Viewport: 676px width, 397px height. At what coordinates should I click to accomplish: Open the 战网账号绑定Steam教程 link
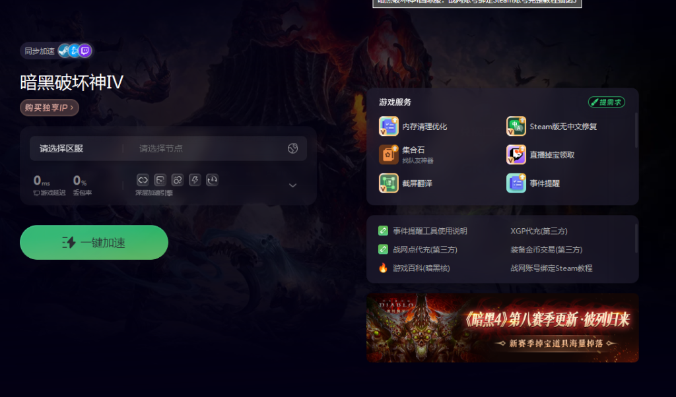coord(551,268)
